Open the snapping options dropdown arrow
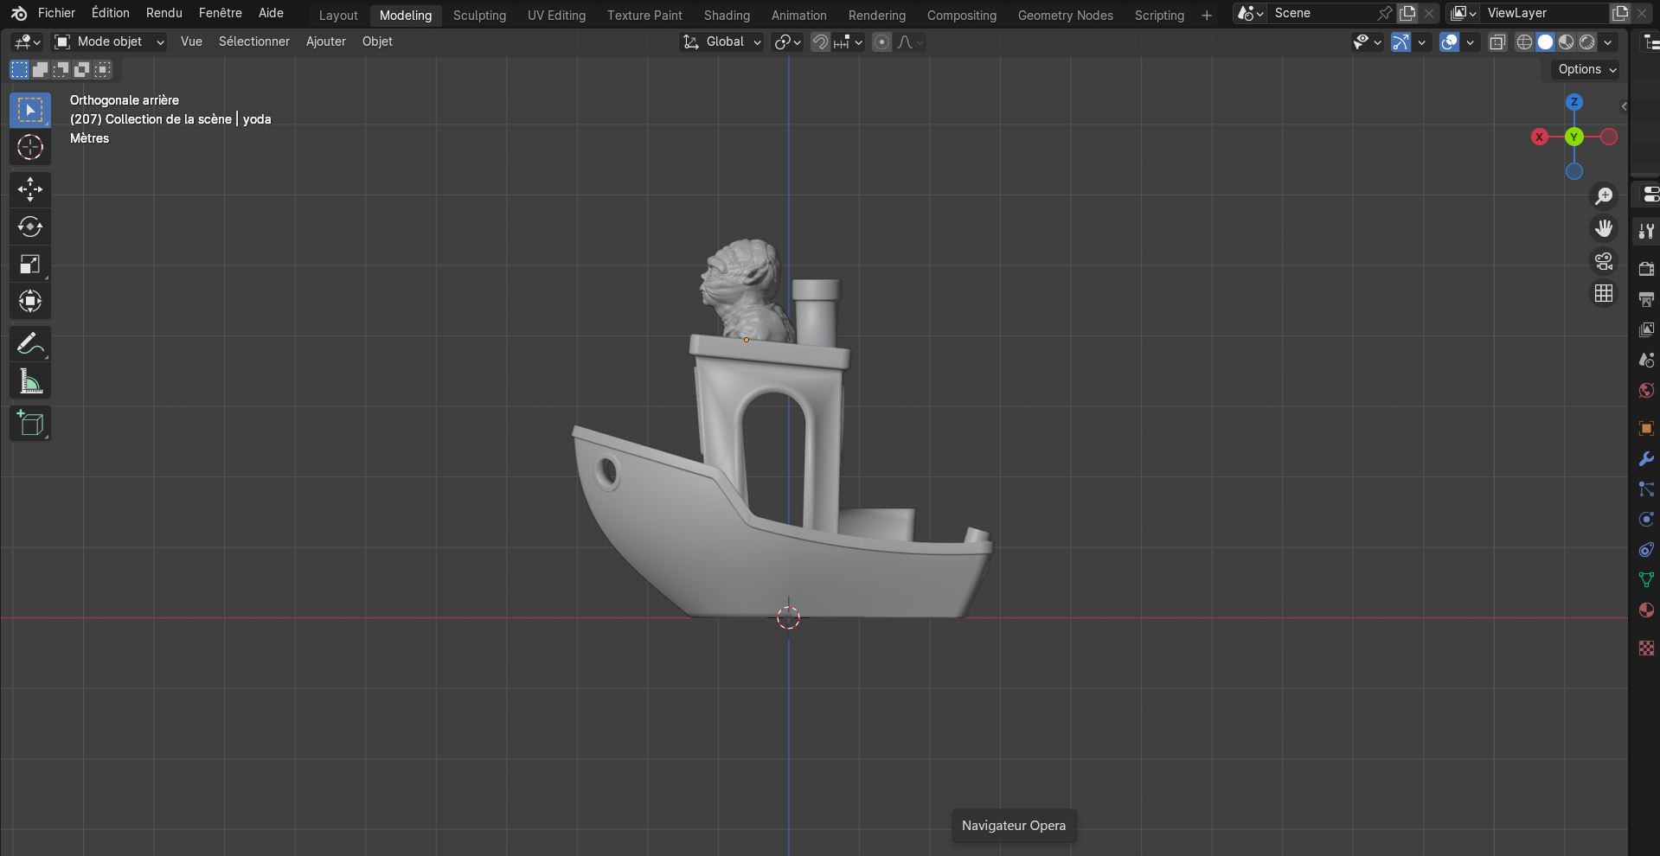The width and height of the screenshot is (1660, 856). point(859,42)
